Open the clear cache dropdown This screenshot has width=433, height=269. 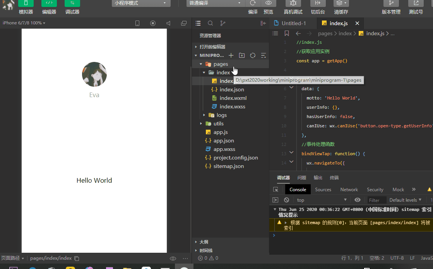pyautogui.click(x=341, y=3)
